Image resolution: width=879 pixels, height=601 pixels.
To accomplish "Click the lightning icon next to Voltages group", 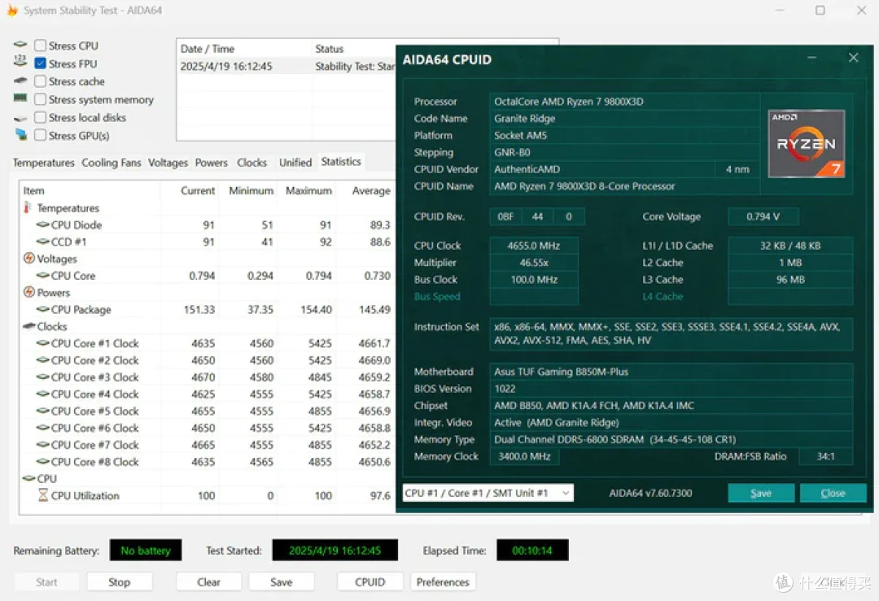I will tap(29, 259).
